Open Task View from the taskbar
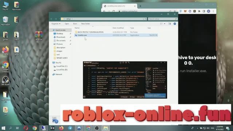 pyautogui.click(x=17, y=128)
